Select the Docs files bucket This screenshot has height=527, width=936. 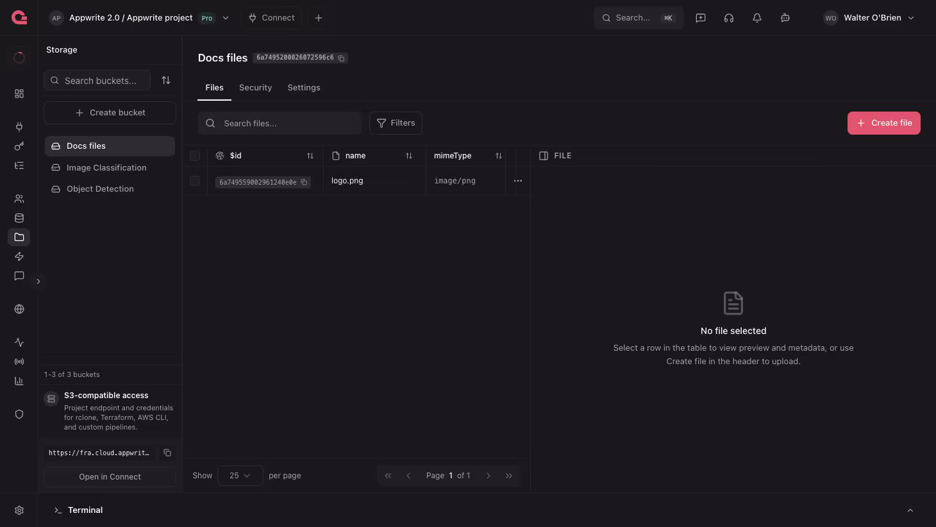click(110, 146)
